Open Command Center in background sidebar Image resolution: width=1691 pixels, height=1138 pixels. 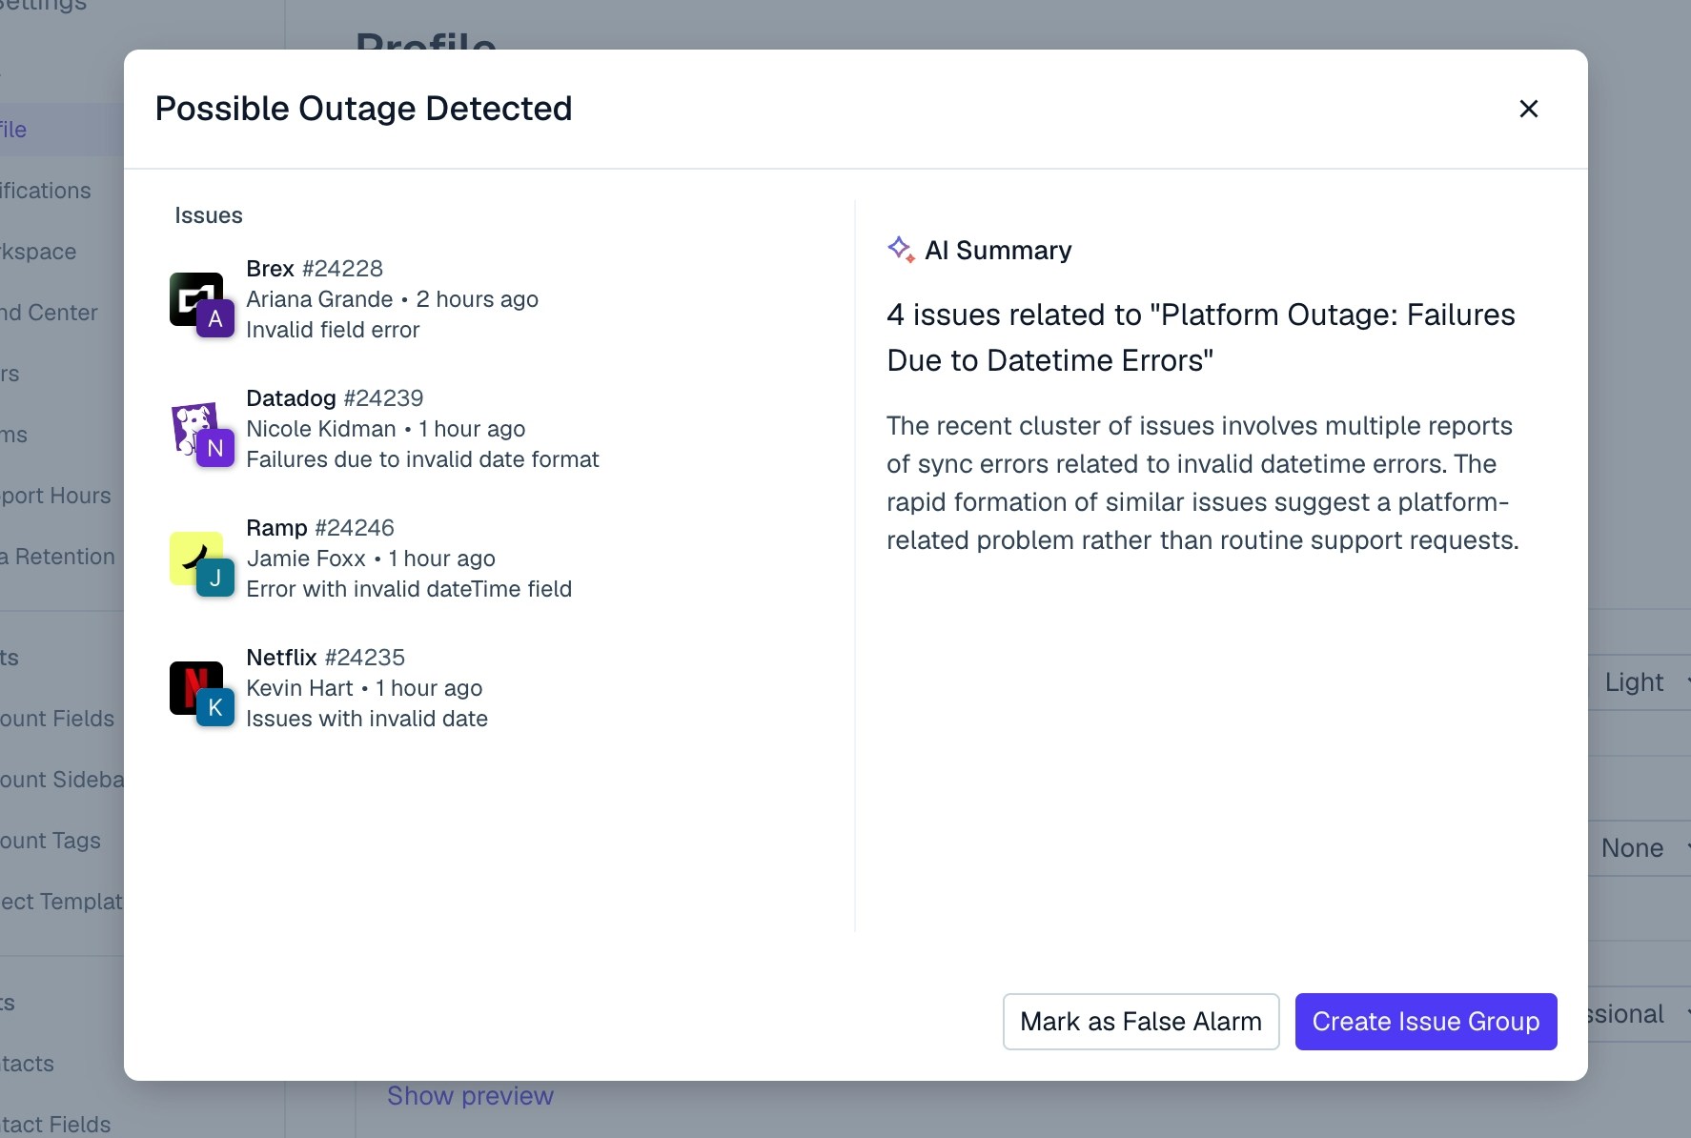click(x=49, y=313)
